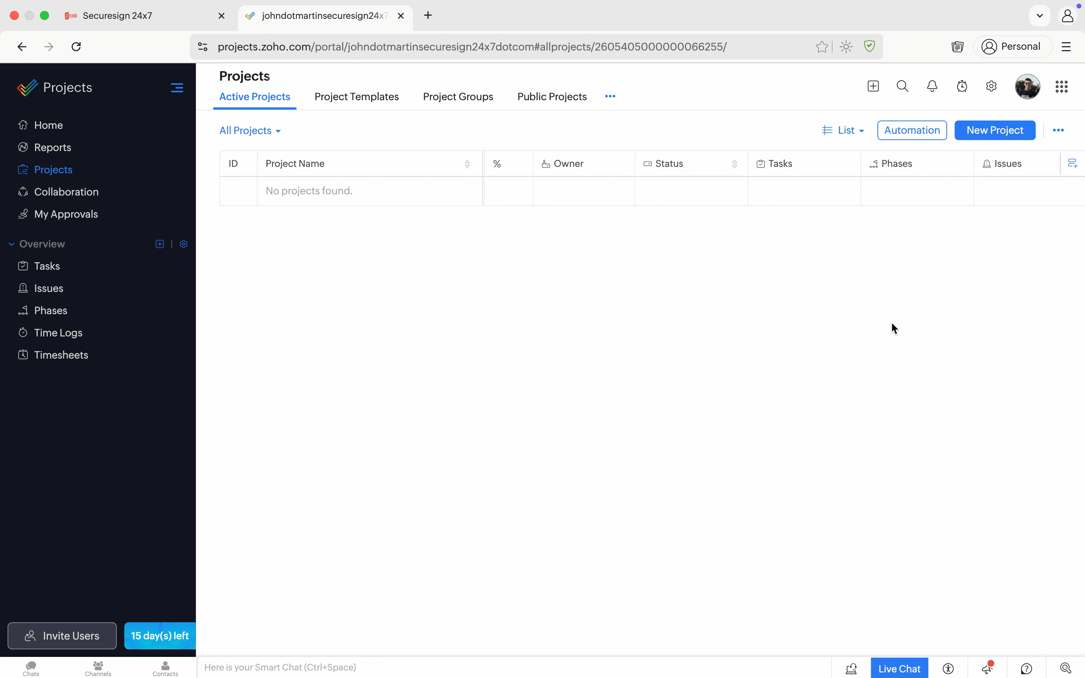This screenshot has width=1085, height=678.
Task: Click the New Project button
Action: (x=995, y=130)
